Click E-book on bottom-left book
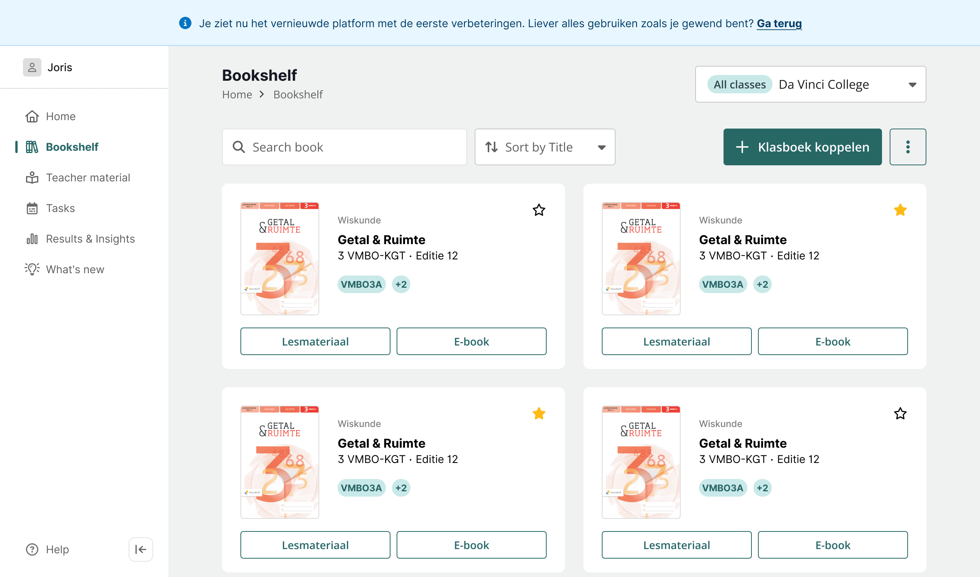The image size is (980, 577). pyautogui.click(x=471, y=545)
